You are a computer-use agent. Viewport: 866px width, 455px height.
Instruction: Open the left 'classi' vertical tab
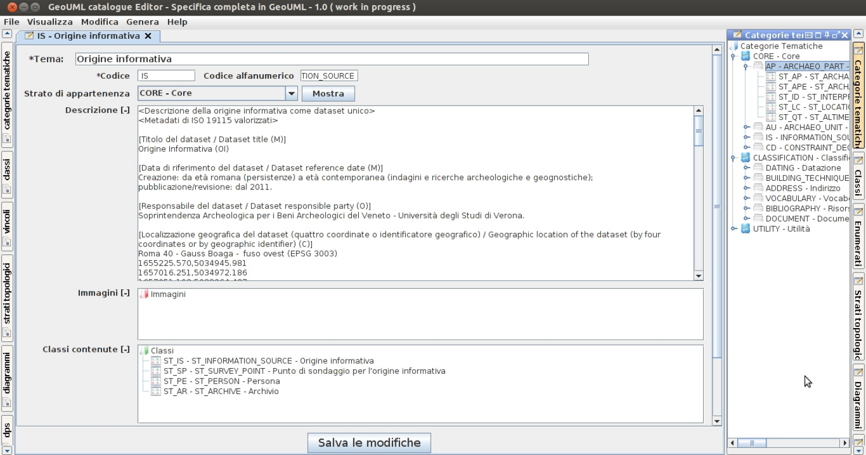coord(7,176)
